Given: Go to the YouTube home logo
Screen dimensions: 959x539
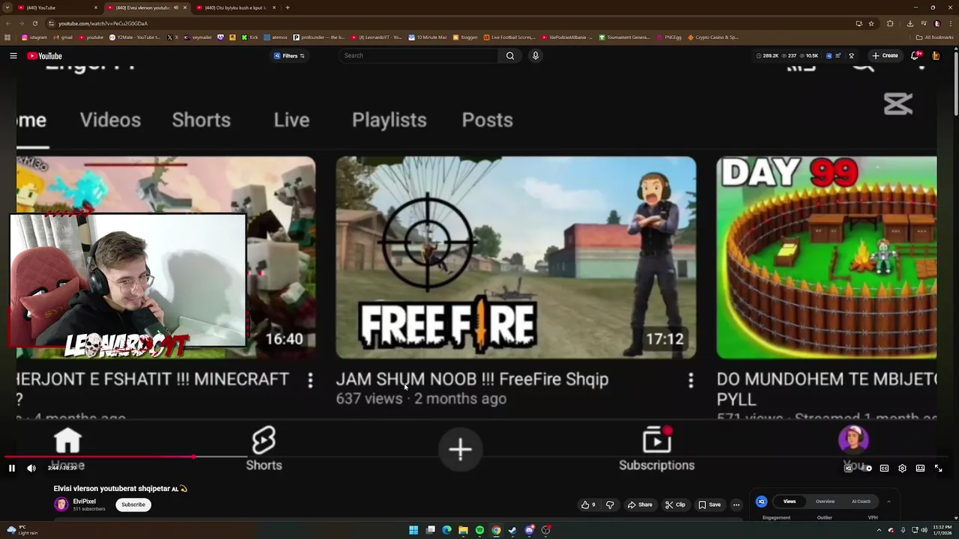Looking at the screenshot, I should tap(45, 55).
